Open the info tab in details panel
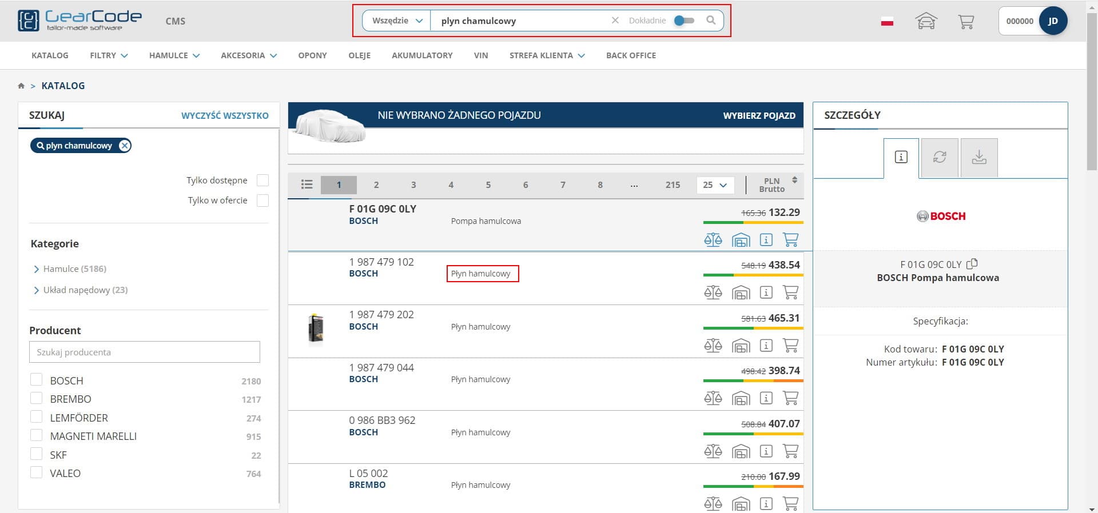The width and height of the screenshot is (1098, 513). coord(901,158)
